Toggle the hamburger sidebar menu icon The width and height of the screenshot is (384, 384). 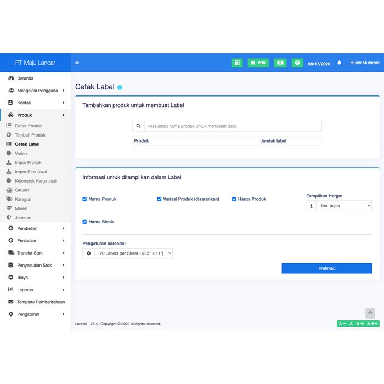tap(77, 63)
